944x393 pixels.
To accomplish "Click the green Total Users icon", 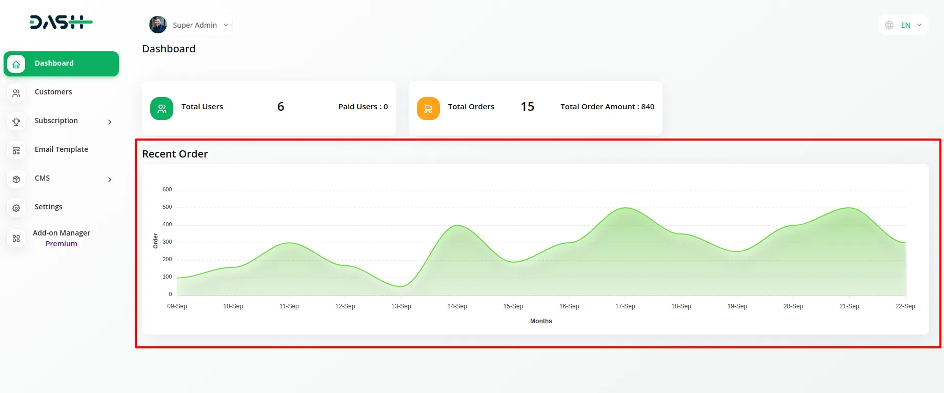I will [162, 109].
